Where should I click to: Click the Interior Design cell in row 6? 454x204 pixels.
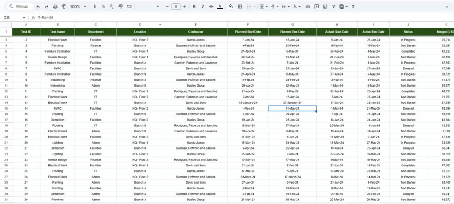click(x=57, y=57)
